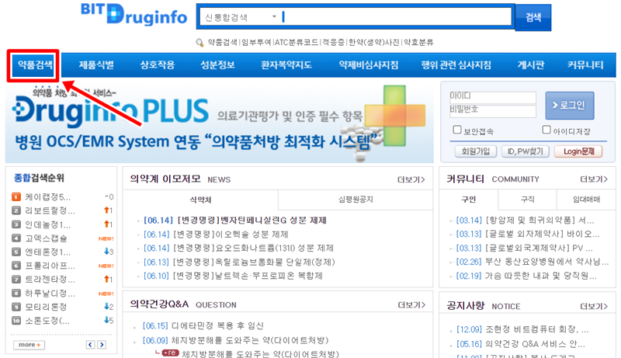Open rank 4 고덱스캡슐 in search ranking
The width and height of the screenshot is (621, 358).
pos(46,238)
